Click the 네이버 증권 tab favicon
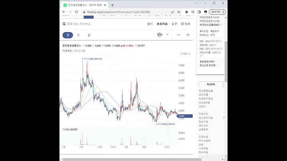 click(65, 5)
